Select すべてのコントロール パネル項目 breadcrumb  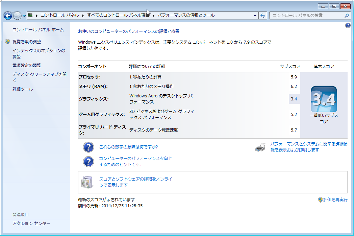(x=118, y=15)
